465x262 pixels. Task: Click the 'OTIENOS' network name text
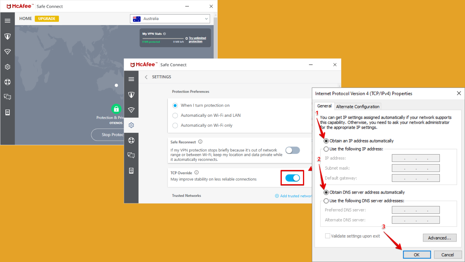(x=116, y=123)
